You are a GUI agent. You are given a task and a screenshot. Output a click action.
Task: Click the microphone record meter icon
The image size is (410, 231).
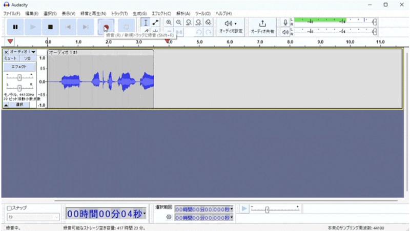pyautogui.click(x=285, y=22)
